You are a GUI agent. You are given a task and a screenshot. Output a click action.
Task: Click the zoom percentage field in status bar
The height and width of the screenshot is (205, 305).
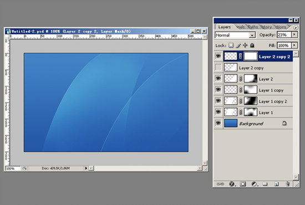[13, 168]
